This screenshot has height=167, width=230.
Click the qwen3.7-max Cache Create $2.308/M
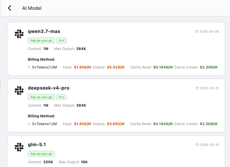[209, 67]
